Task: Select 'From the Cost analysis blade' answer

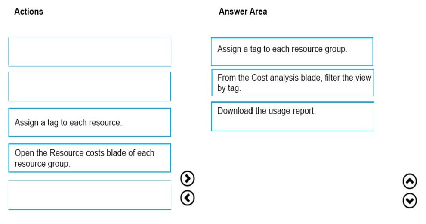Action: click(x=293, y=83)
